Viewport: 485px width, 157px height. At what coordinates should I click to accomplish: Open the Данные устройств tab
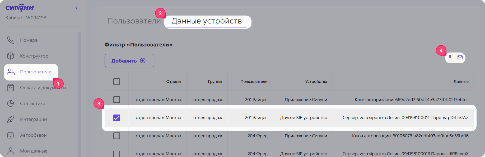207,21
